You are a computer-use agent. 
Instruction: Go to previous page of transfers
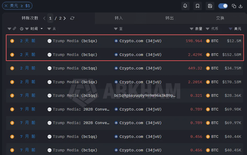(x=44, y=18)
